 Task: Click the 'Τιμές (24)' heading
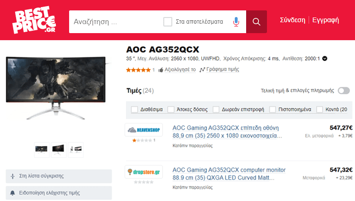click(140, 91)
